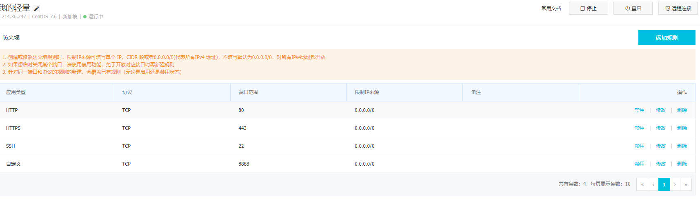Click the 重启 restart button
The height and width of the screenshot is (221, 700).
pos(633,8)
